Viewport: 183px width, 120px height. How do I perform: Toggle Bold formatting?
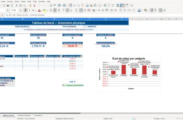25,10
